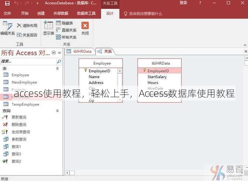Click the 所有关系 button
248x181 pixels.
(x=66, y=37)
